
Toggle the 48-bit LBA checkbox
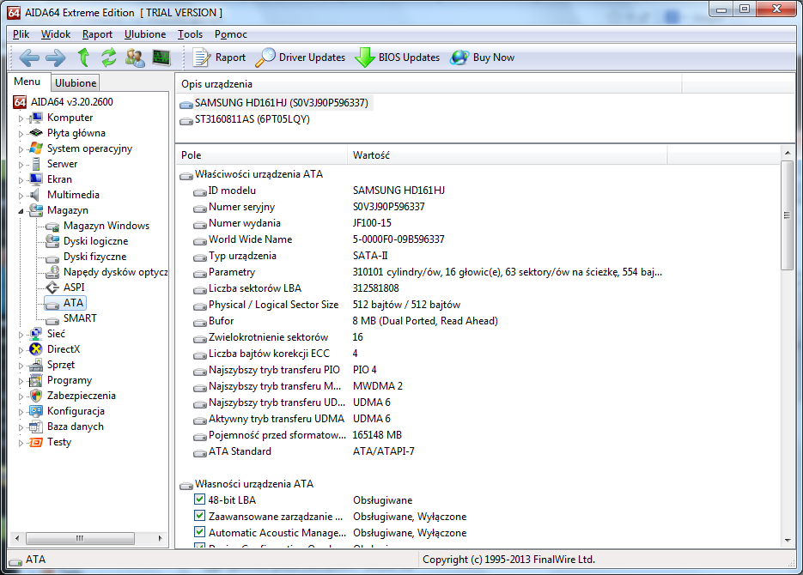click(x=200, y=499)
